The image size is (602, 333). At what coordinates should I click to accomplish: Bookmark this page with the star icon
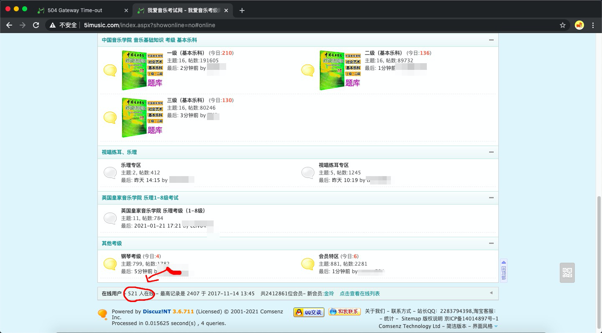(x=563, y=25)
